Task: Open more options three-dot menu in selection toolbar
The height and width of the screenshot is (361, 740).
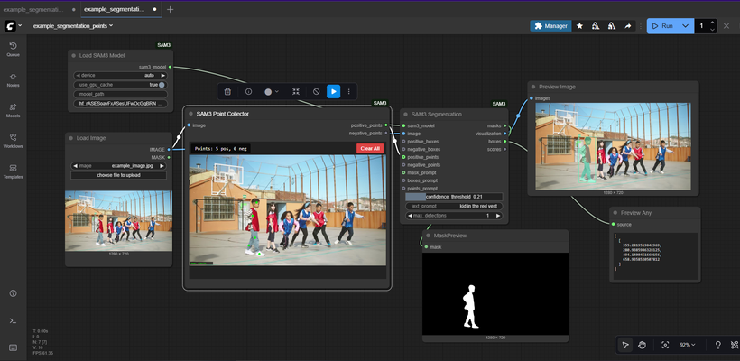Action: (x=348, y=91)
